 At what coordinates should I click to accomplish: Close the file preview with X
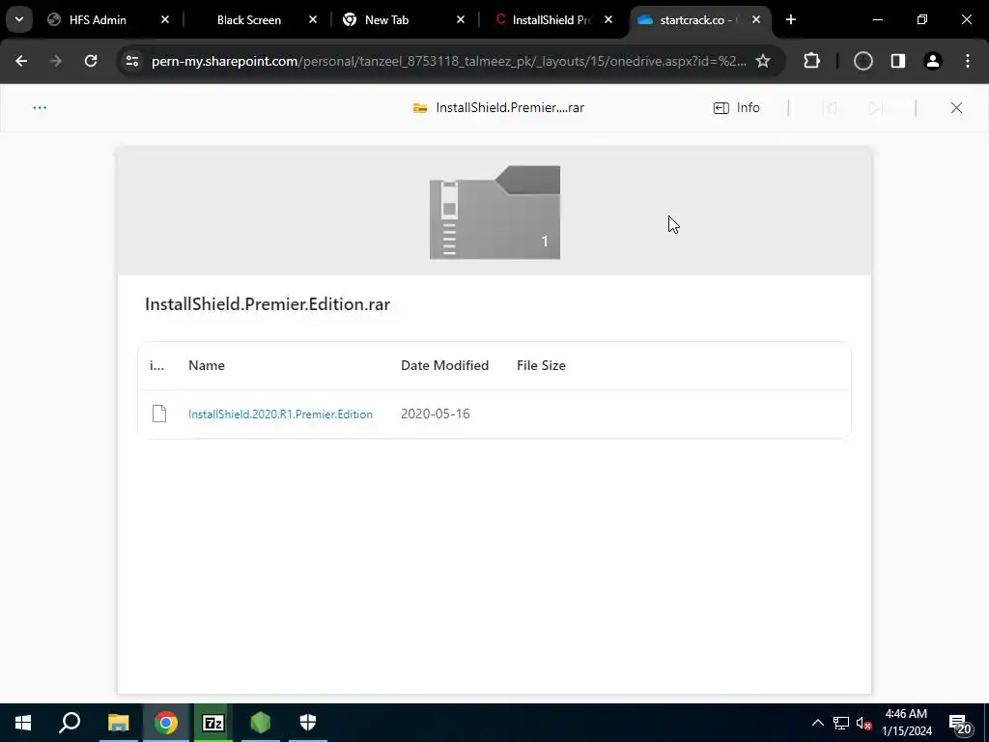click(x=956, y=108)
